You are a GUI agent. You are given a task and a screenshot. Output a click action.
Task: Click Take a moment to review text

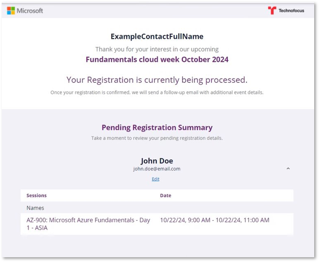click(x=157, y=138)
